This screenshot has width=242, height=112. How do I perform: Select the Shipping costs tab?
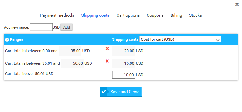pyautogui.click(x=95, y=15)
